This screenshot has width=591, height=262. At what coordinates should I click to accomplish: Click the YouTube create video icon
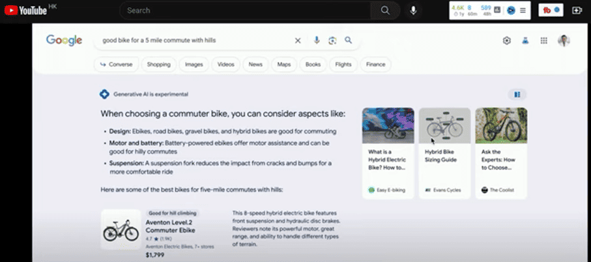(577, 10)
